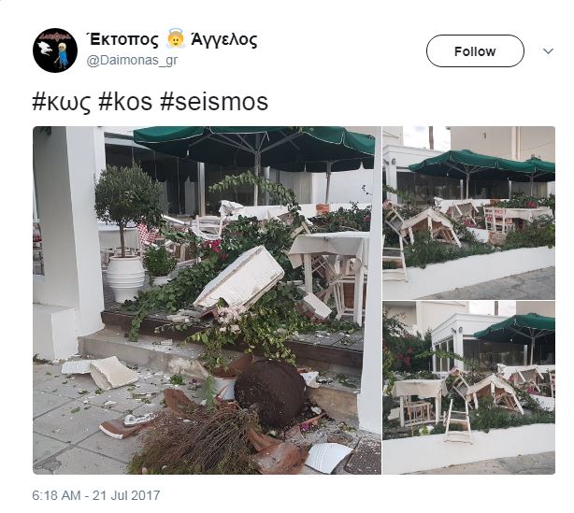Follow the @Daimonas_gr account
The image size is (574, 513).
[475, 50]
